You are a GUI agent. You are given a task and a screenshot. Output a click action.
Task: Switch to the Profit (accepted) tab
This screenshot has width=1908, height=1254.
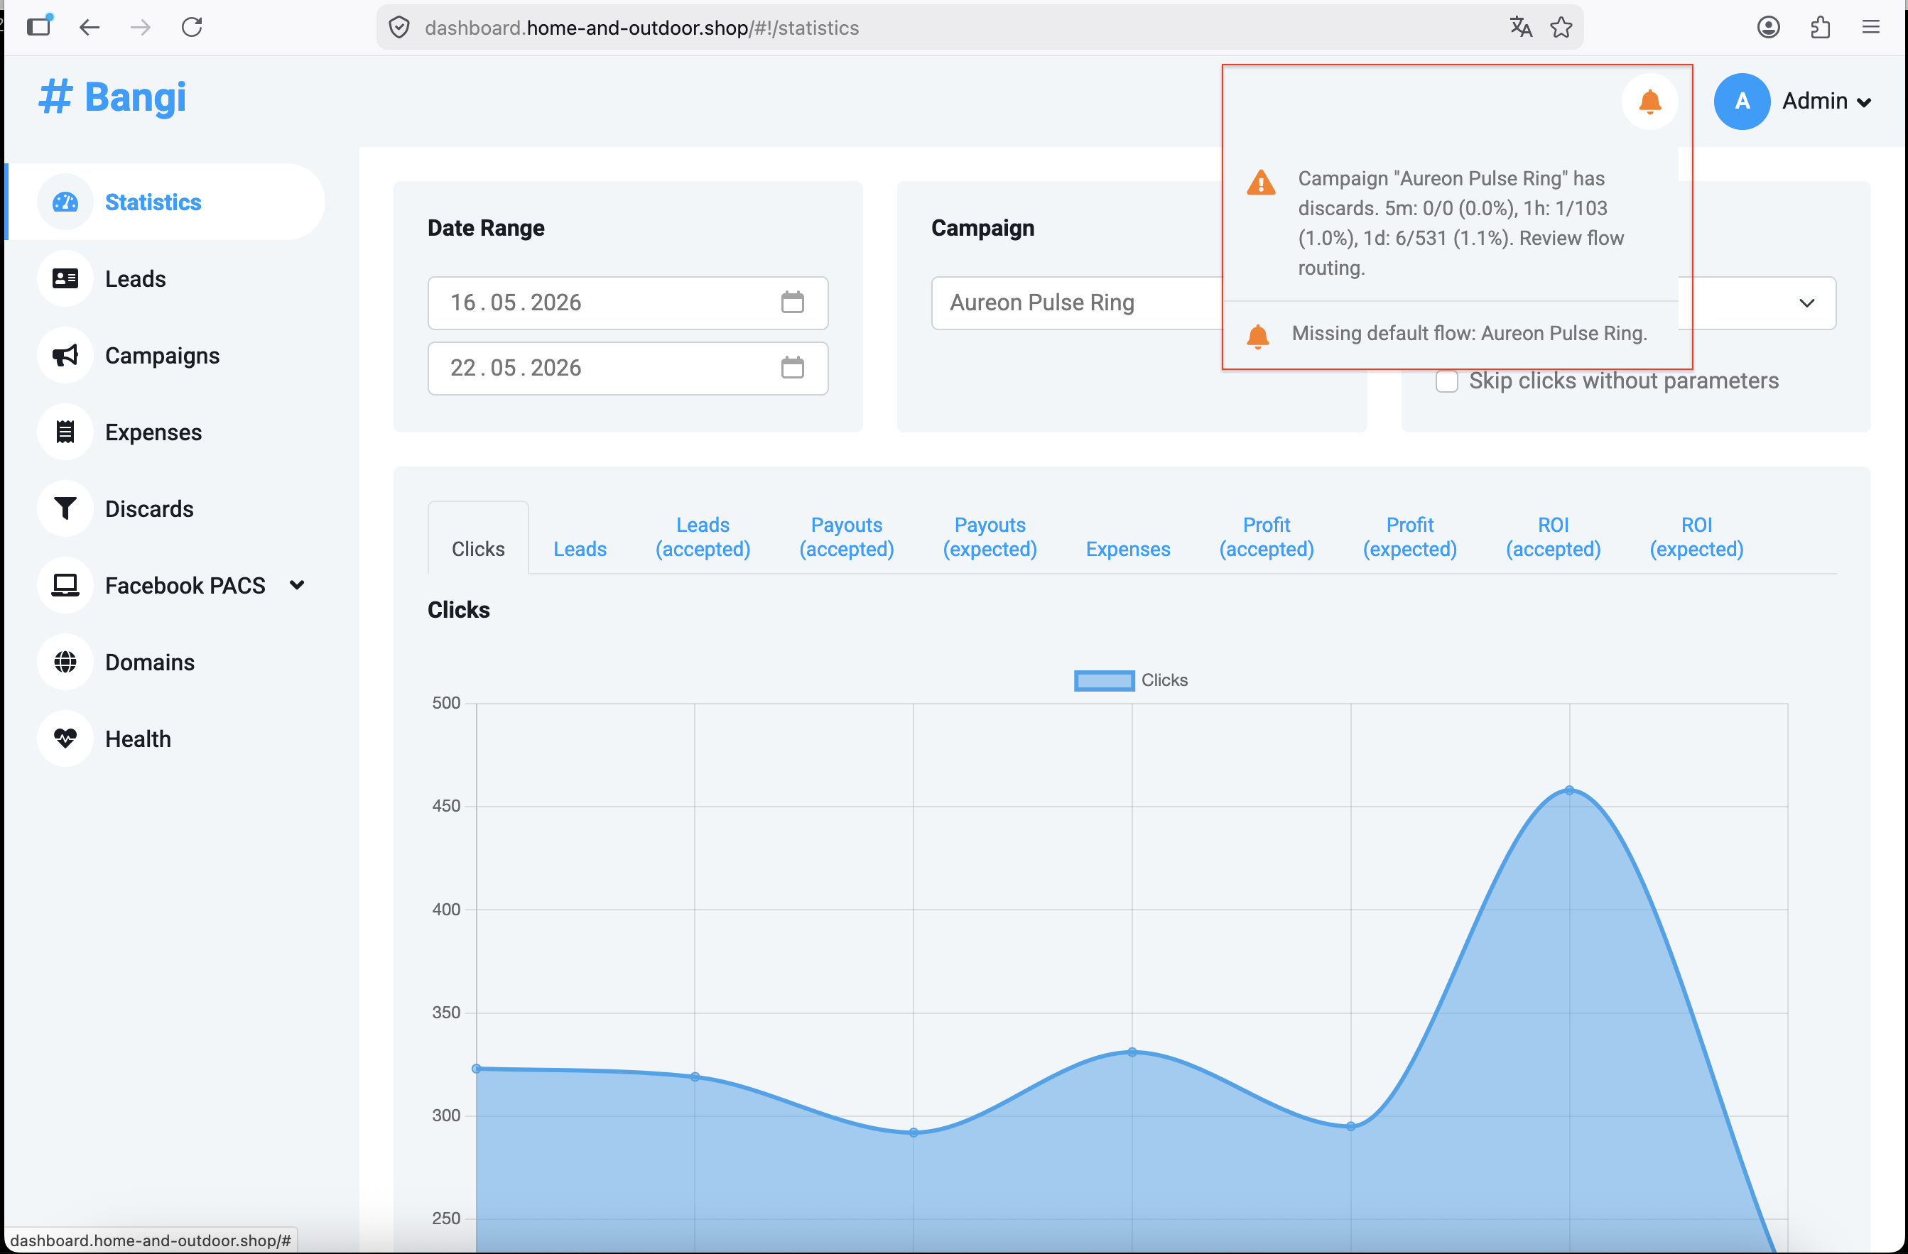tap(1267, 537)
